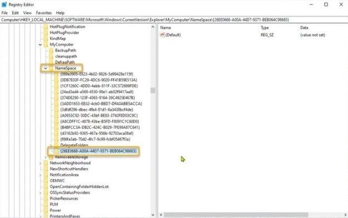Image resolution: width=348 pixels, height=218 pixels.
Task: Click the Power folder icon
Action: point(46,210)
